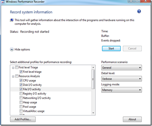152x126 pixels.
Task: Click the profile list scroll down arrow
Action: coord(93,113)
